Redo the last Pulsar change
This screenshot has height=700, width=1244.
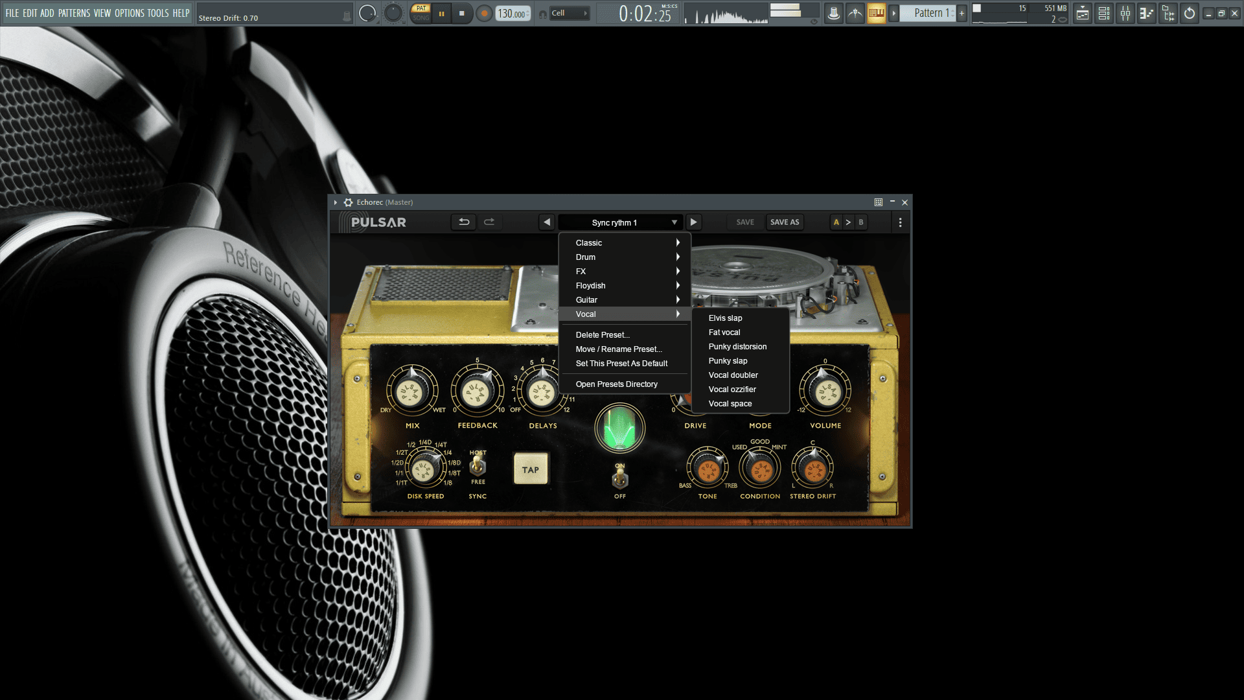(x=489, y=222)
